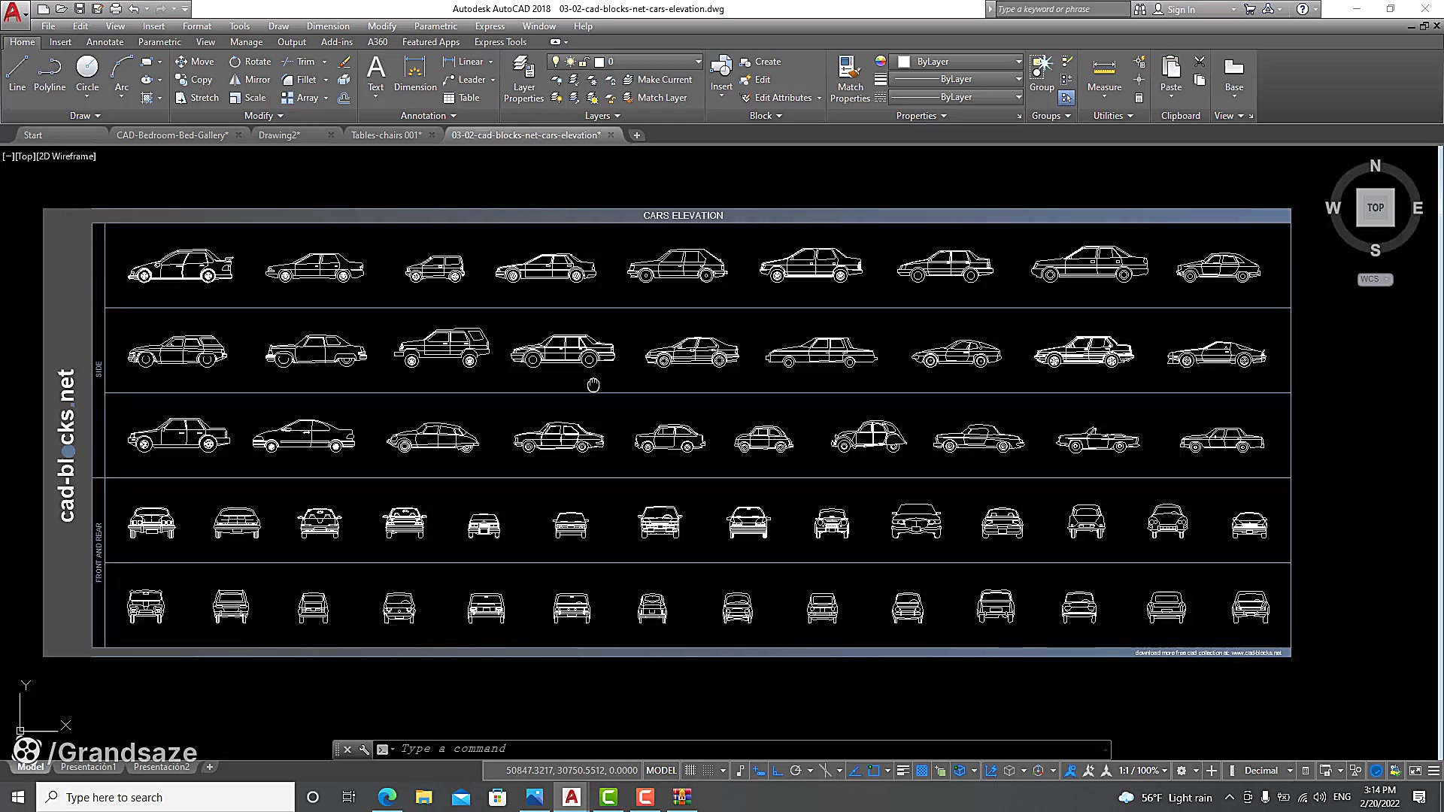The image size is (1444, 812).
Task: Click the Measure tool
Action: tap(1104, 74)
